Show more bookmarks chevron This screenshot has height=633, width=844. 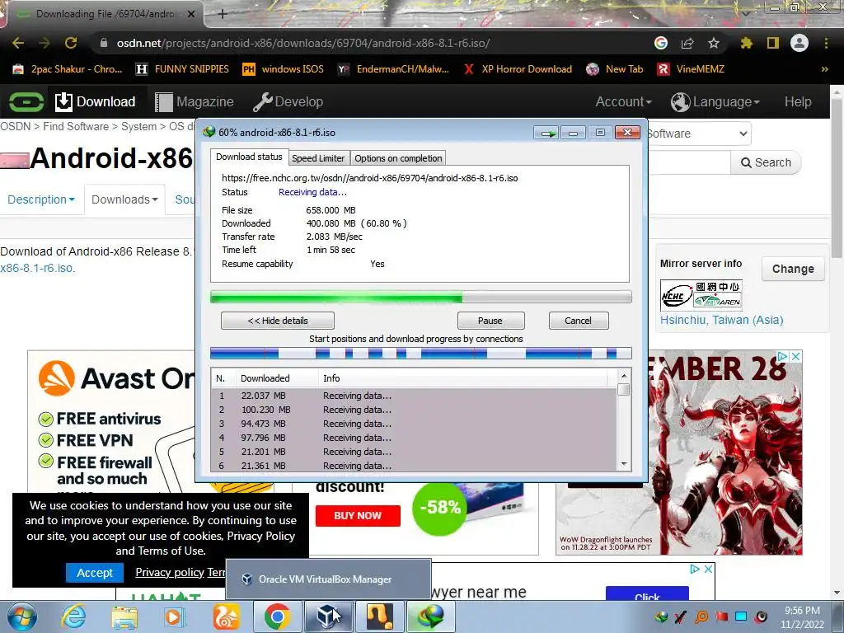pyautogui.click(x=824, y=69)
